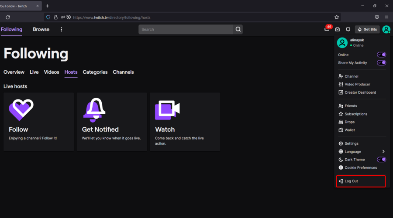
Task: Switch to the Following top navigation link
Action: (11, 29)
